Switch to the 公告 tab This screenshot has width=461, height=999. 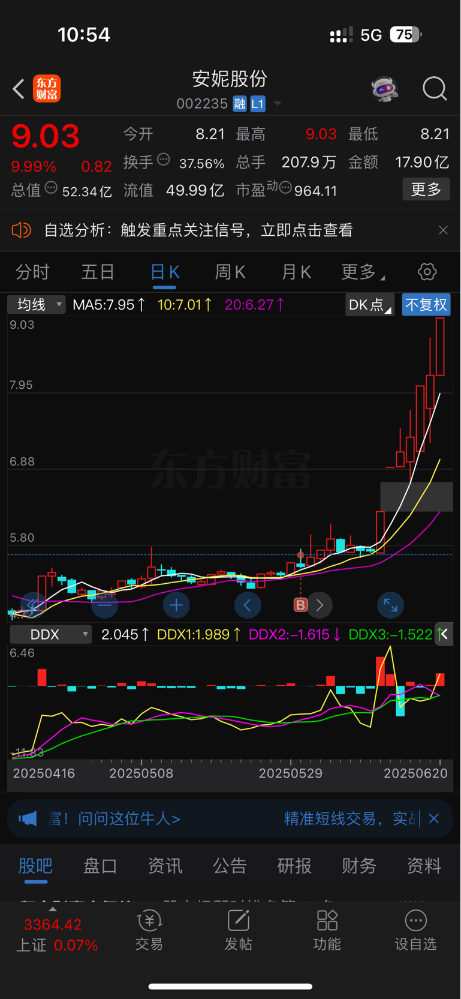tap(230, 866)
